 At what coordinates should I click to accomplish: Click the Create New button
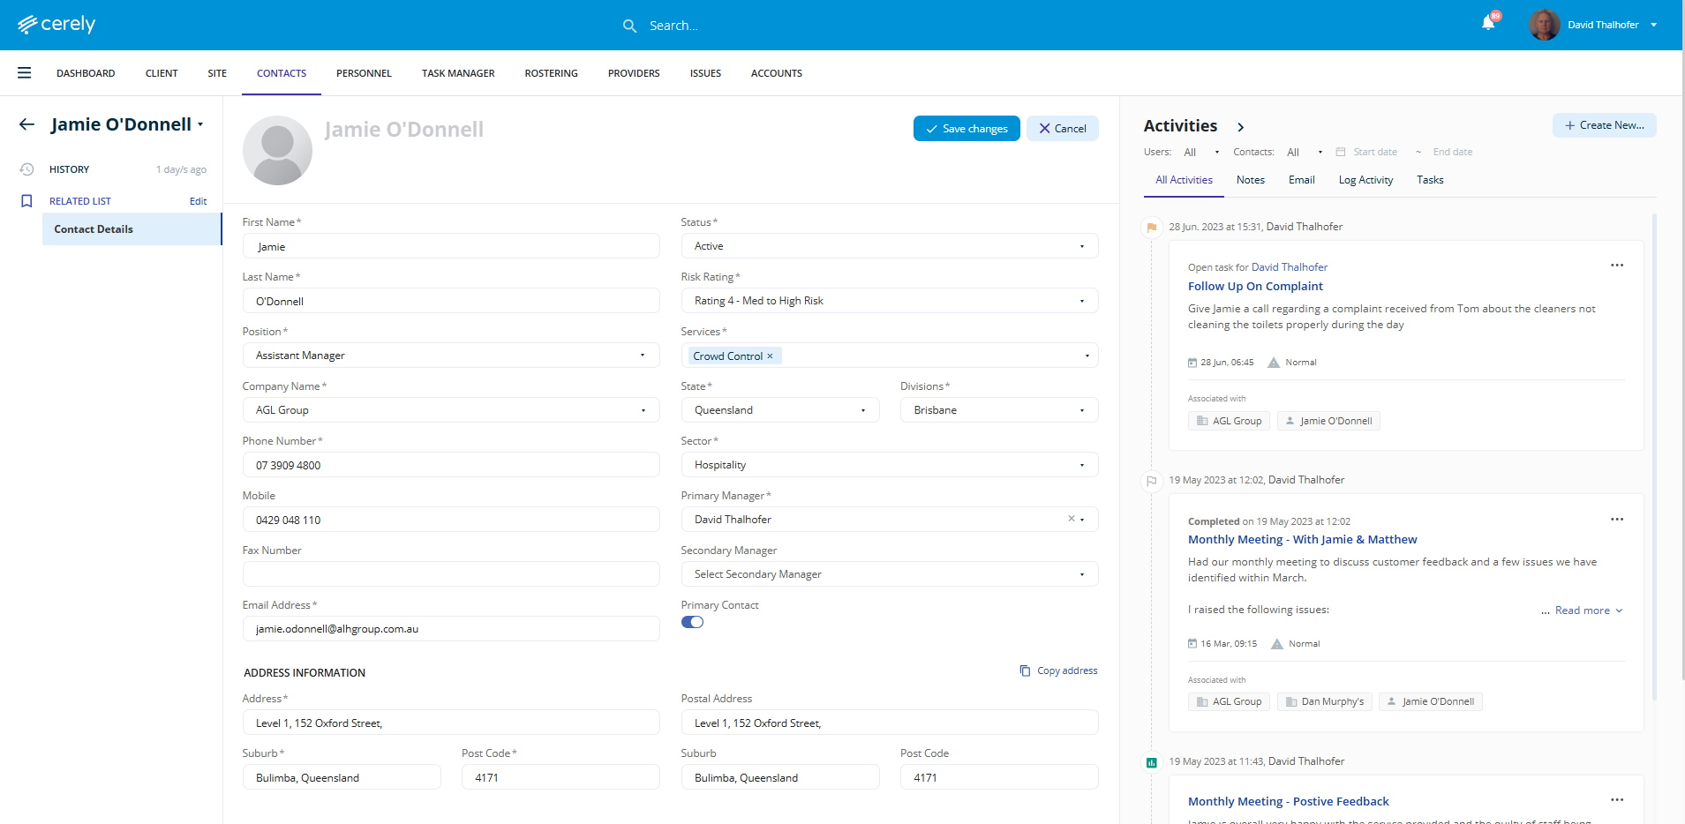point(1604,125)
